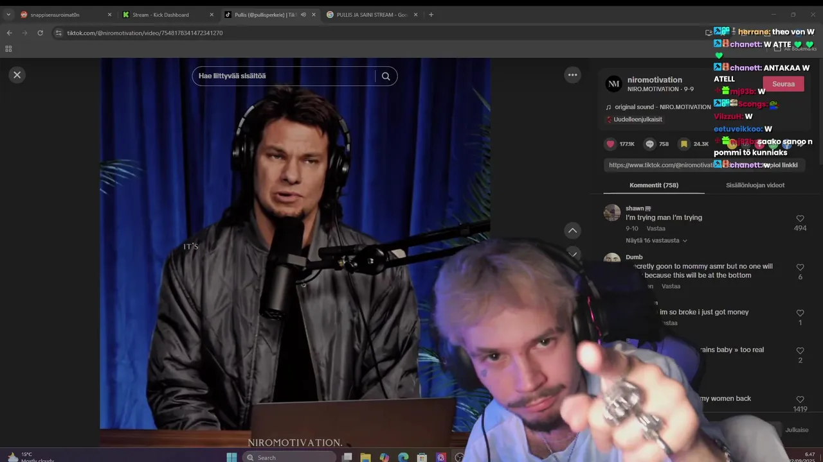823x462 pixels.
Task: Like shawn's comment with heart
Action: pos(800,219)
